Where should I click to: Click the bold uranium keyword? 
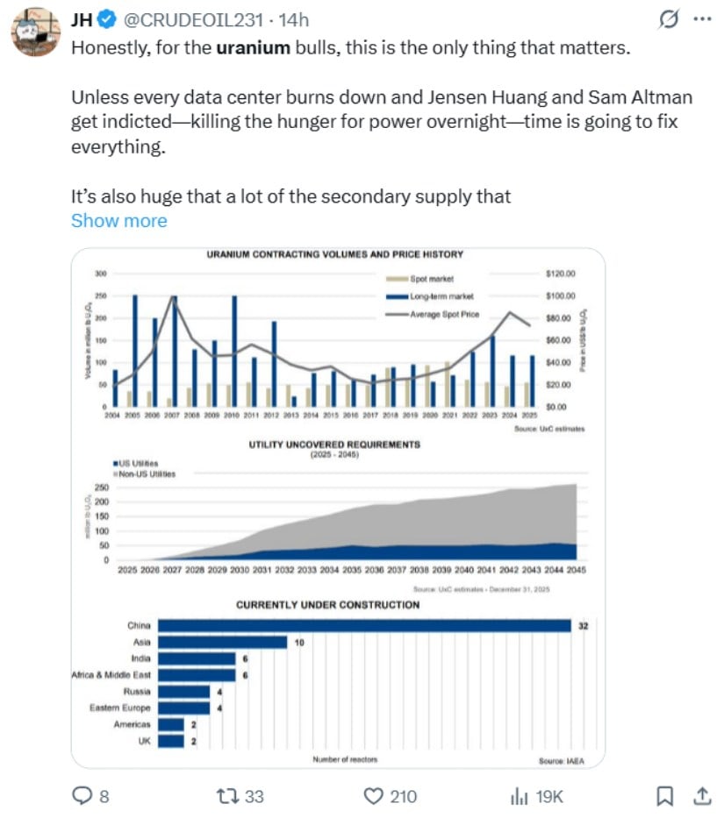pyautogui.click(x=253, y=47)
